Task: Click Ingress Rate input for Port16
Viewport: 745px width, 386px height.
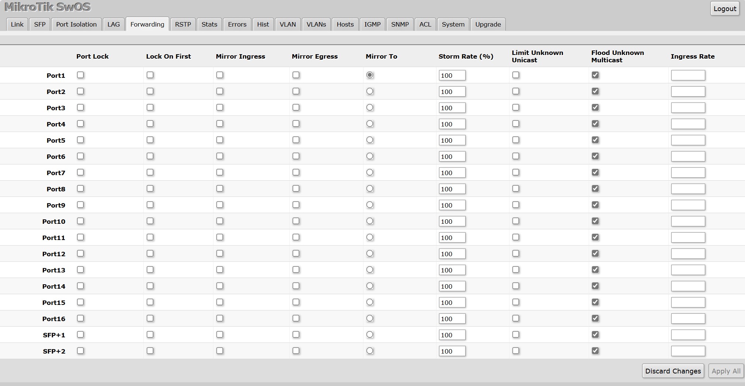Action: pyautogui.click(x=688, y=319)
